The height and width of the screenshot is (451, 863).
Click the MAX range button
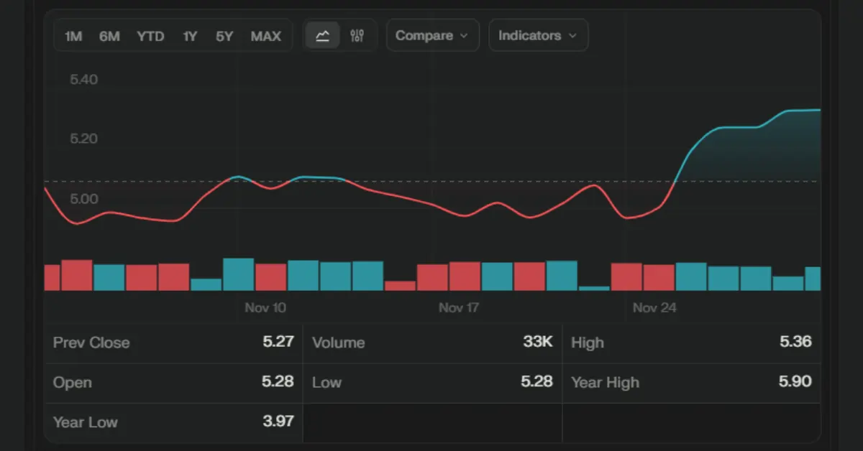(x=266, y=36)
